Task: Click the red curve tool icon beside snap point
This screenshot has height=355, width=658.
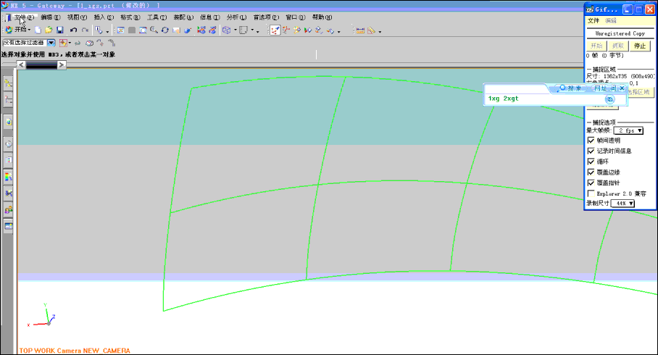Action: 286,30
